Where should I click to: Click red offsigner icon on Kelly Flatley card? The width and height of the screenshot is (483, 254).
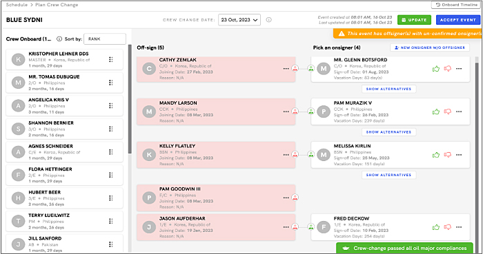pos(295,154)
